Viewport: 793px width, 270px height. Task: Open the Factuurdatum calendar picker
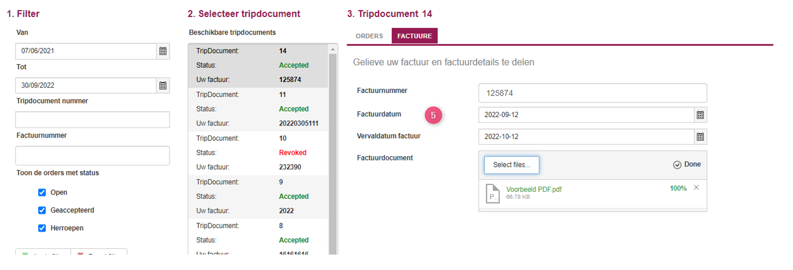701,115
